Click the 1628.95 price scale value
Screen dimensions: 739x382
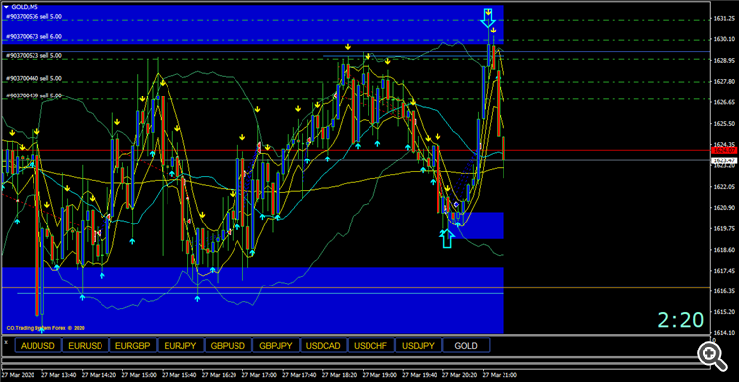pyautogui.click(x=724, y=61)
